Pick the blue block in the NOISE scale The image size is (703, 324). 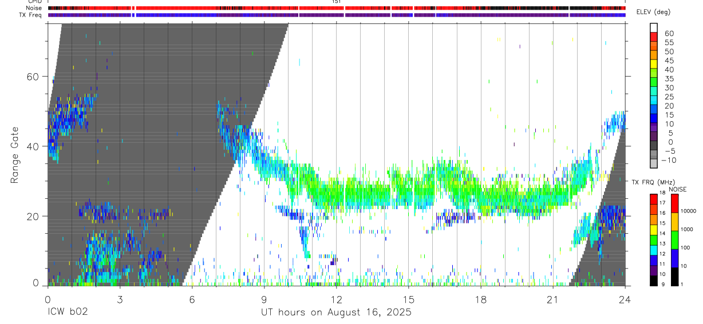[675, 258]
